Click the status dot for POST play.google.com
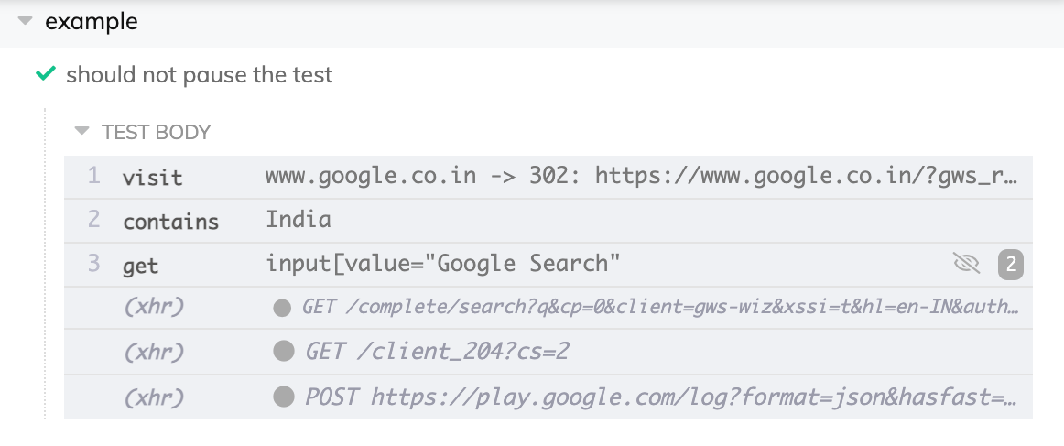Image resolution: width=1064 pixels, height=446 pixels. click(x=284, y=397)
